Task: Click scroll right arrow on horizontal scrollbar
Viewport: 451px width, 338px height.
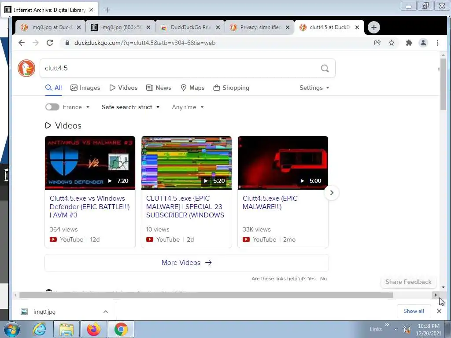Action: pos(436,295)
